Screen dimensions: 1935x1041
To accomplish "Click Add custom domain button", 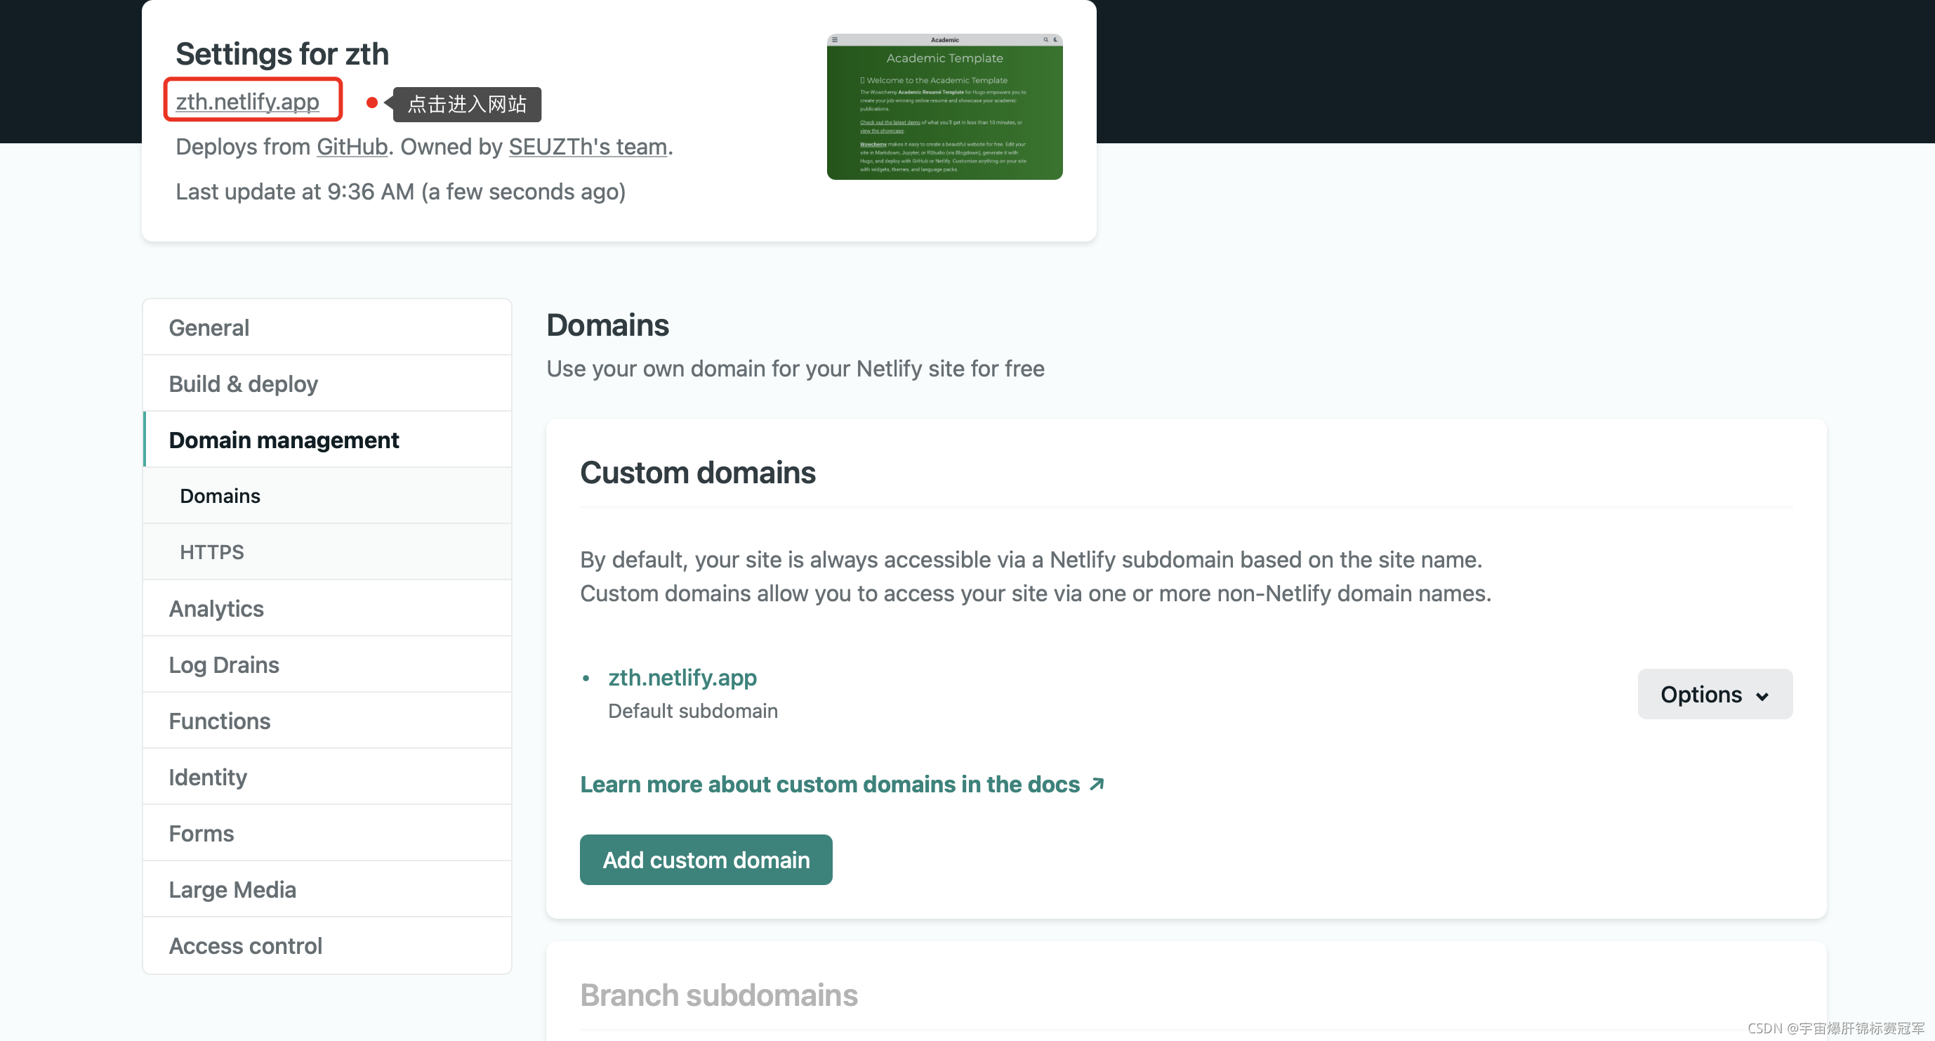I will (706, 860).
